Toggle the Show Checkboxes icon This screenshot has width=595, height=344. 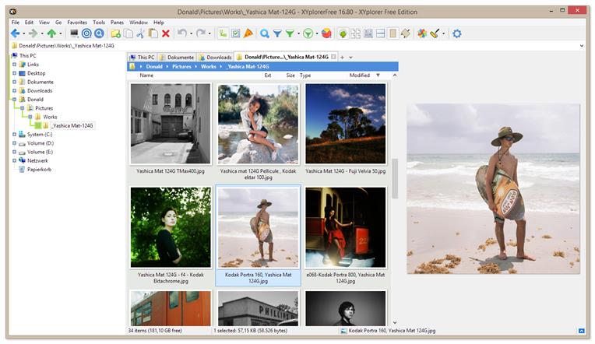click(236, 33)
